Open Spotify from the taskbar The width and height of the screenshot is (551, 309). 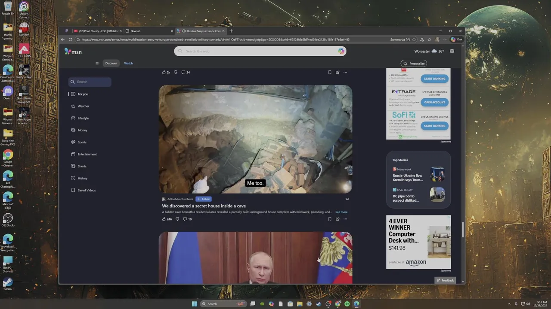coord(347,304)
